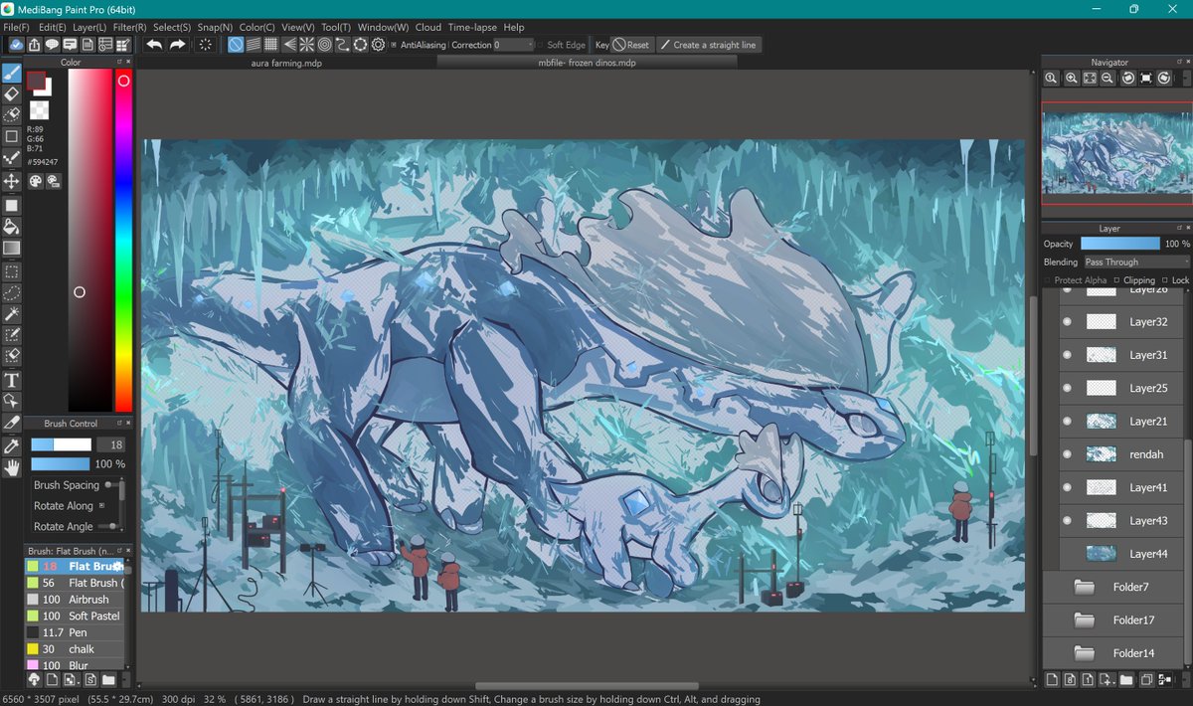Click the Navigator preview thumbnail
This screenshot has height=706, width=1193.
[1115, 152]
